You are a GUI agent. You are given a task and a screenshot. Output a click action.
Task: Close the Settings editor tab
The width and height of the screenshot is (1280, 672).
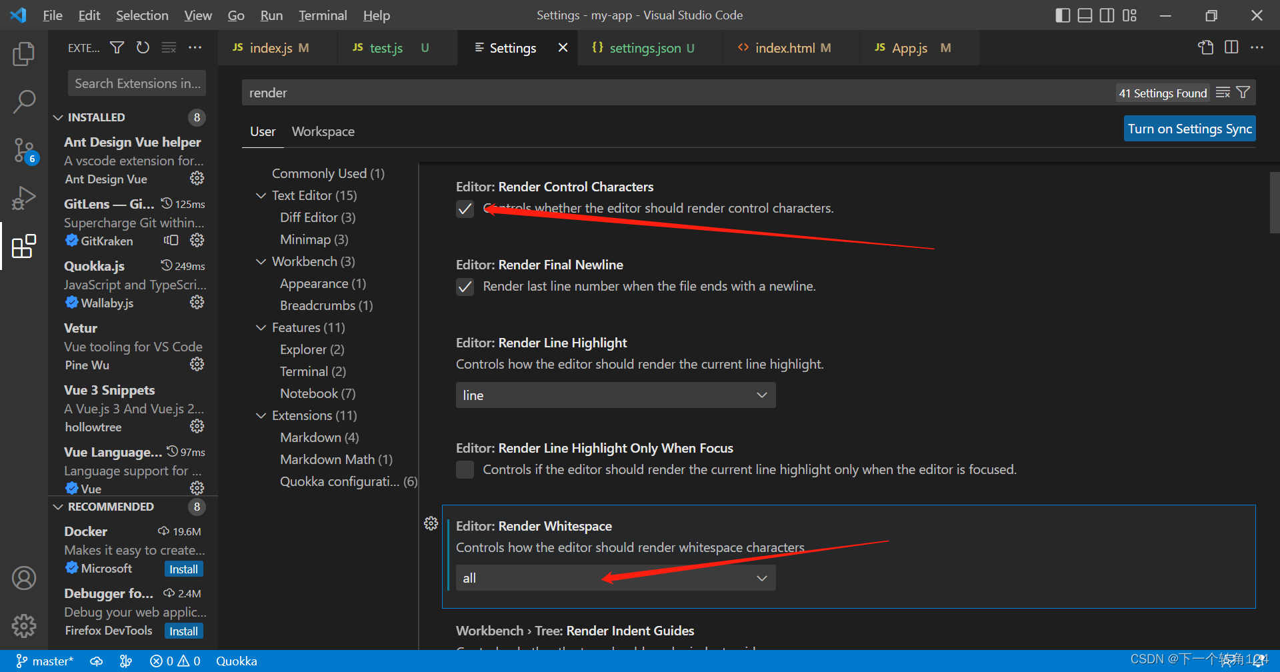click(563, 47)
